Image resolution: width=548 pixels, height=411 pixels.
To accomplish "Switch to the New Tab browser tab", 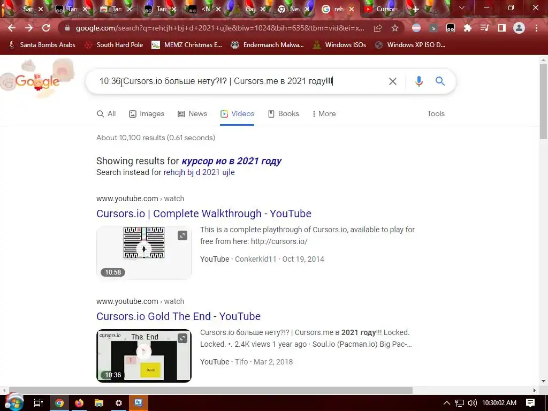I will pyautogui.click(x=294, y=9).
